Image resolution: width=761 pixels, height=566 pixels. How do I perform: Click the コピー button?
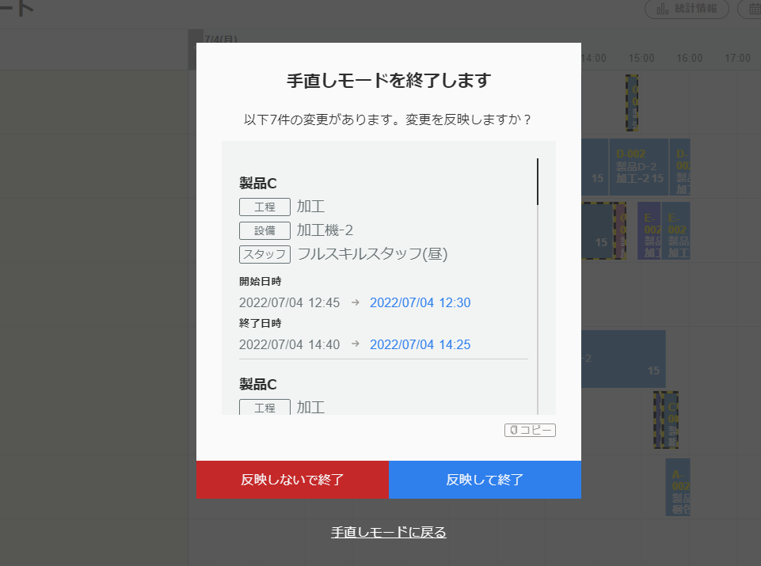click(x=530, y=430)
